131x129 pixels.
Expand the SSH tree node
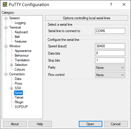click(11, 88)
